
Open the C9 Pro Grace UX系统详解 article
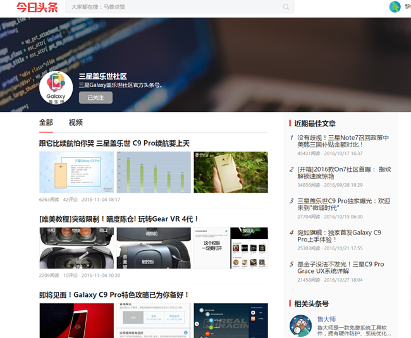(340, 268)
